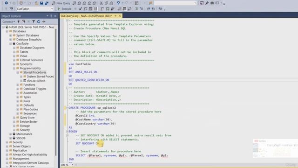298x168 pixels.
Task: Open Object Explorer window position dropdown
Action: pyautogui.click(x=47, y=16)
